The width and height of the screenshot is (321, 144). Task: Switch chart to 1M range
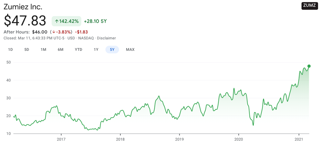pos(43,49)
